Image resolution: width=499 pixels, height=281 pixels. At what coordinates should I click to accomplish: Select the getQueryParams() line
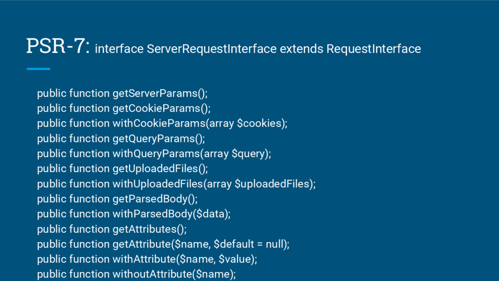click(x=121, y=139)
